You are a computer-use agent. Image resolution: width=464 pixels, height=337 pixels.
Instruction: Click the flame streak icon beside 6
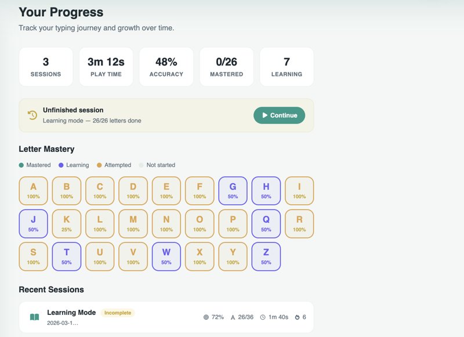pyautogui.click(x=297, y=317)
